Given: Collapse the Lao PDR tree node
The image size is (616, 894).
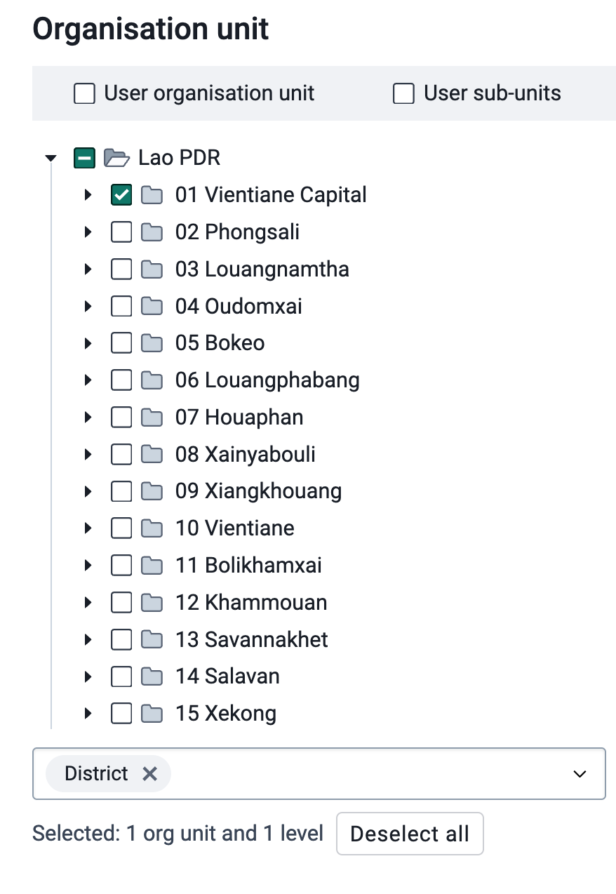Looking at the screenshot, I should coord(51,158).
